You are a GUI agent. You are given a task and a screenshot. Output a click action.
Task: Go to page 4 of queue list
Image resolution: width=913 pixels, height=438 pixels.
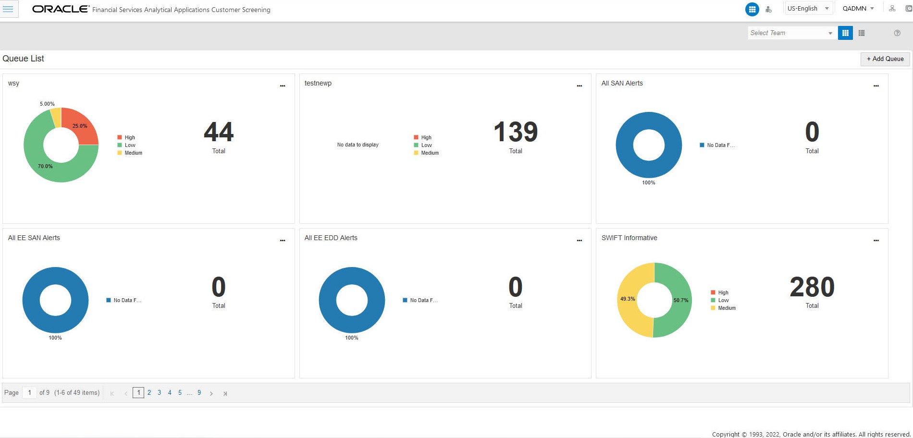tap(170, 393)
